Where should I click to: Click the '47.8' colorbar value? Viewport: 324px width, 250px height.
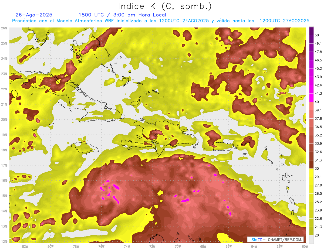click(318, 52)
